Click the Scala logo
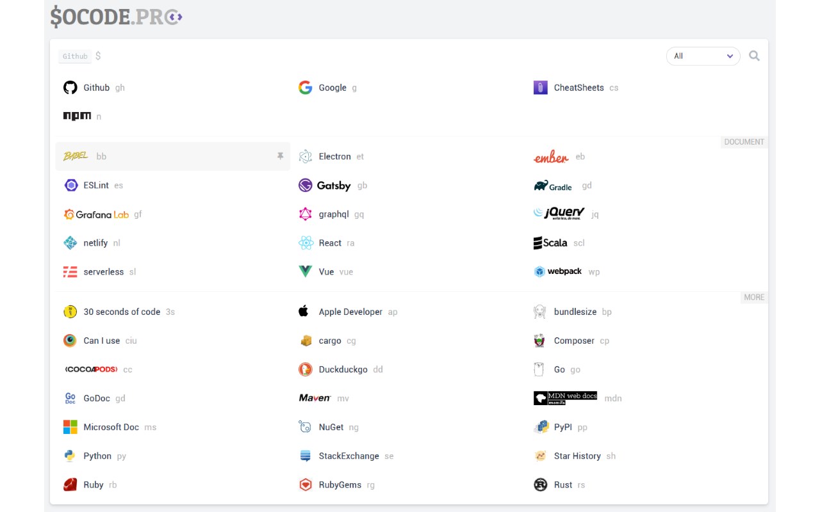 pyautogui.click(x=550, y=243)
